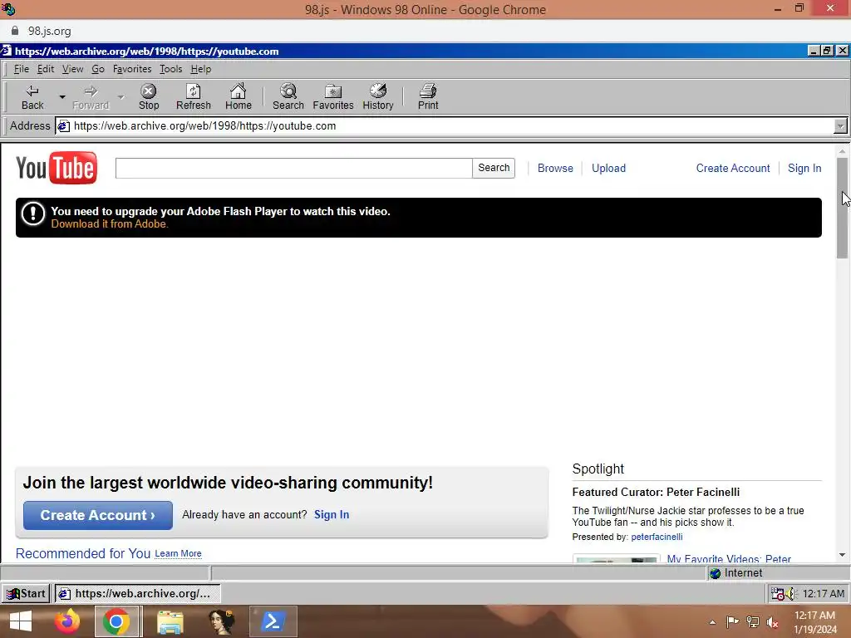
Task: Click the page scroll down arrow
Action: [842, 555]
